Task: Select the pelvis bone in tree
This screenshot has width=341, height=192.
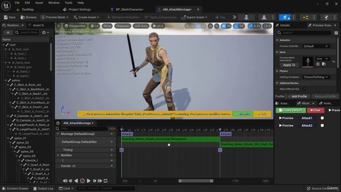Action: (x=16, y=81)
